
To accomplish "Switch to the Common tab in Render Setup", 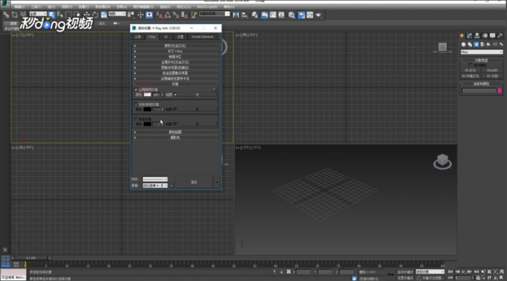I will pos(138,37).
